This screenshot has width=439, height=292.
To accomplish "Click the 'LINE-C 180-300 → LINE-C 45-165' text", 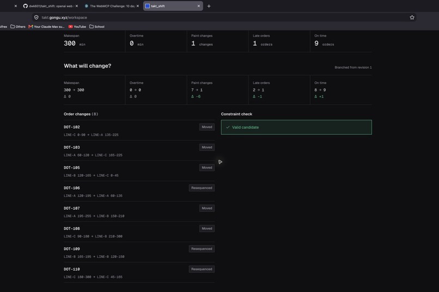I will coord(93,277).
